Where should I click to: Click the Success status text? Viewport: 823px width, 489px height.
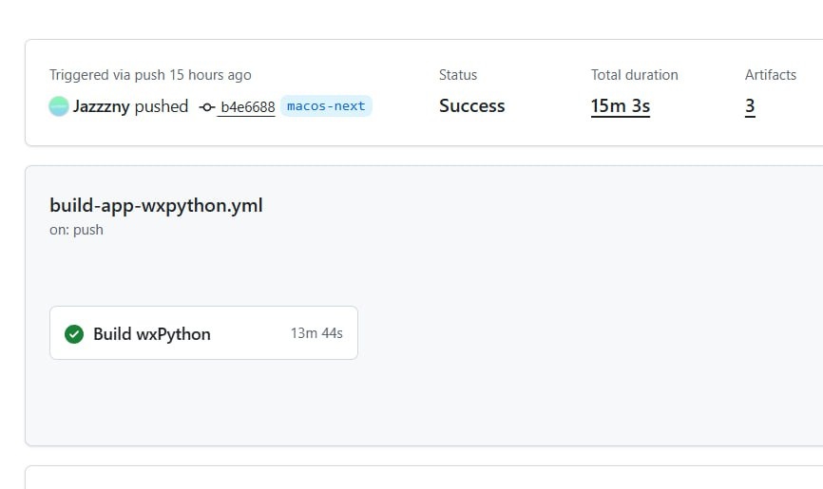tap(471, 106)
